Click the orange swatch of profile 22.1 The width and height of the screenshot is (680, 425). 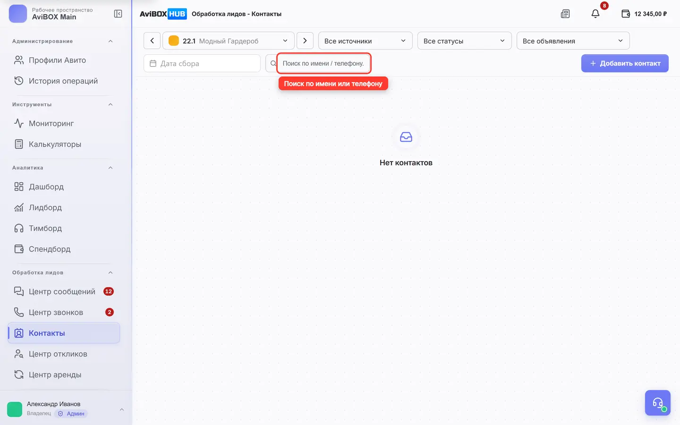174,41
